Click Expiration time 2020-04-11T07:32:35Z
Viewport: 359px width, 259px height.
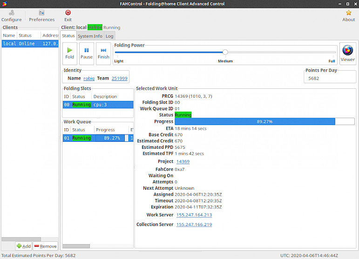pos(198,207)
